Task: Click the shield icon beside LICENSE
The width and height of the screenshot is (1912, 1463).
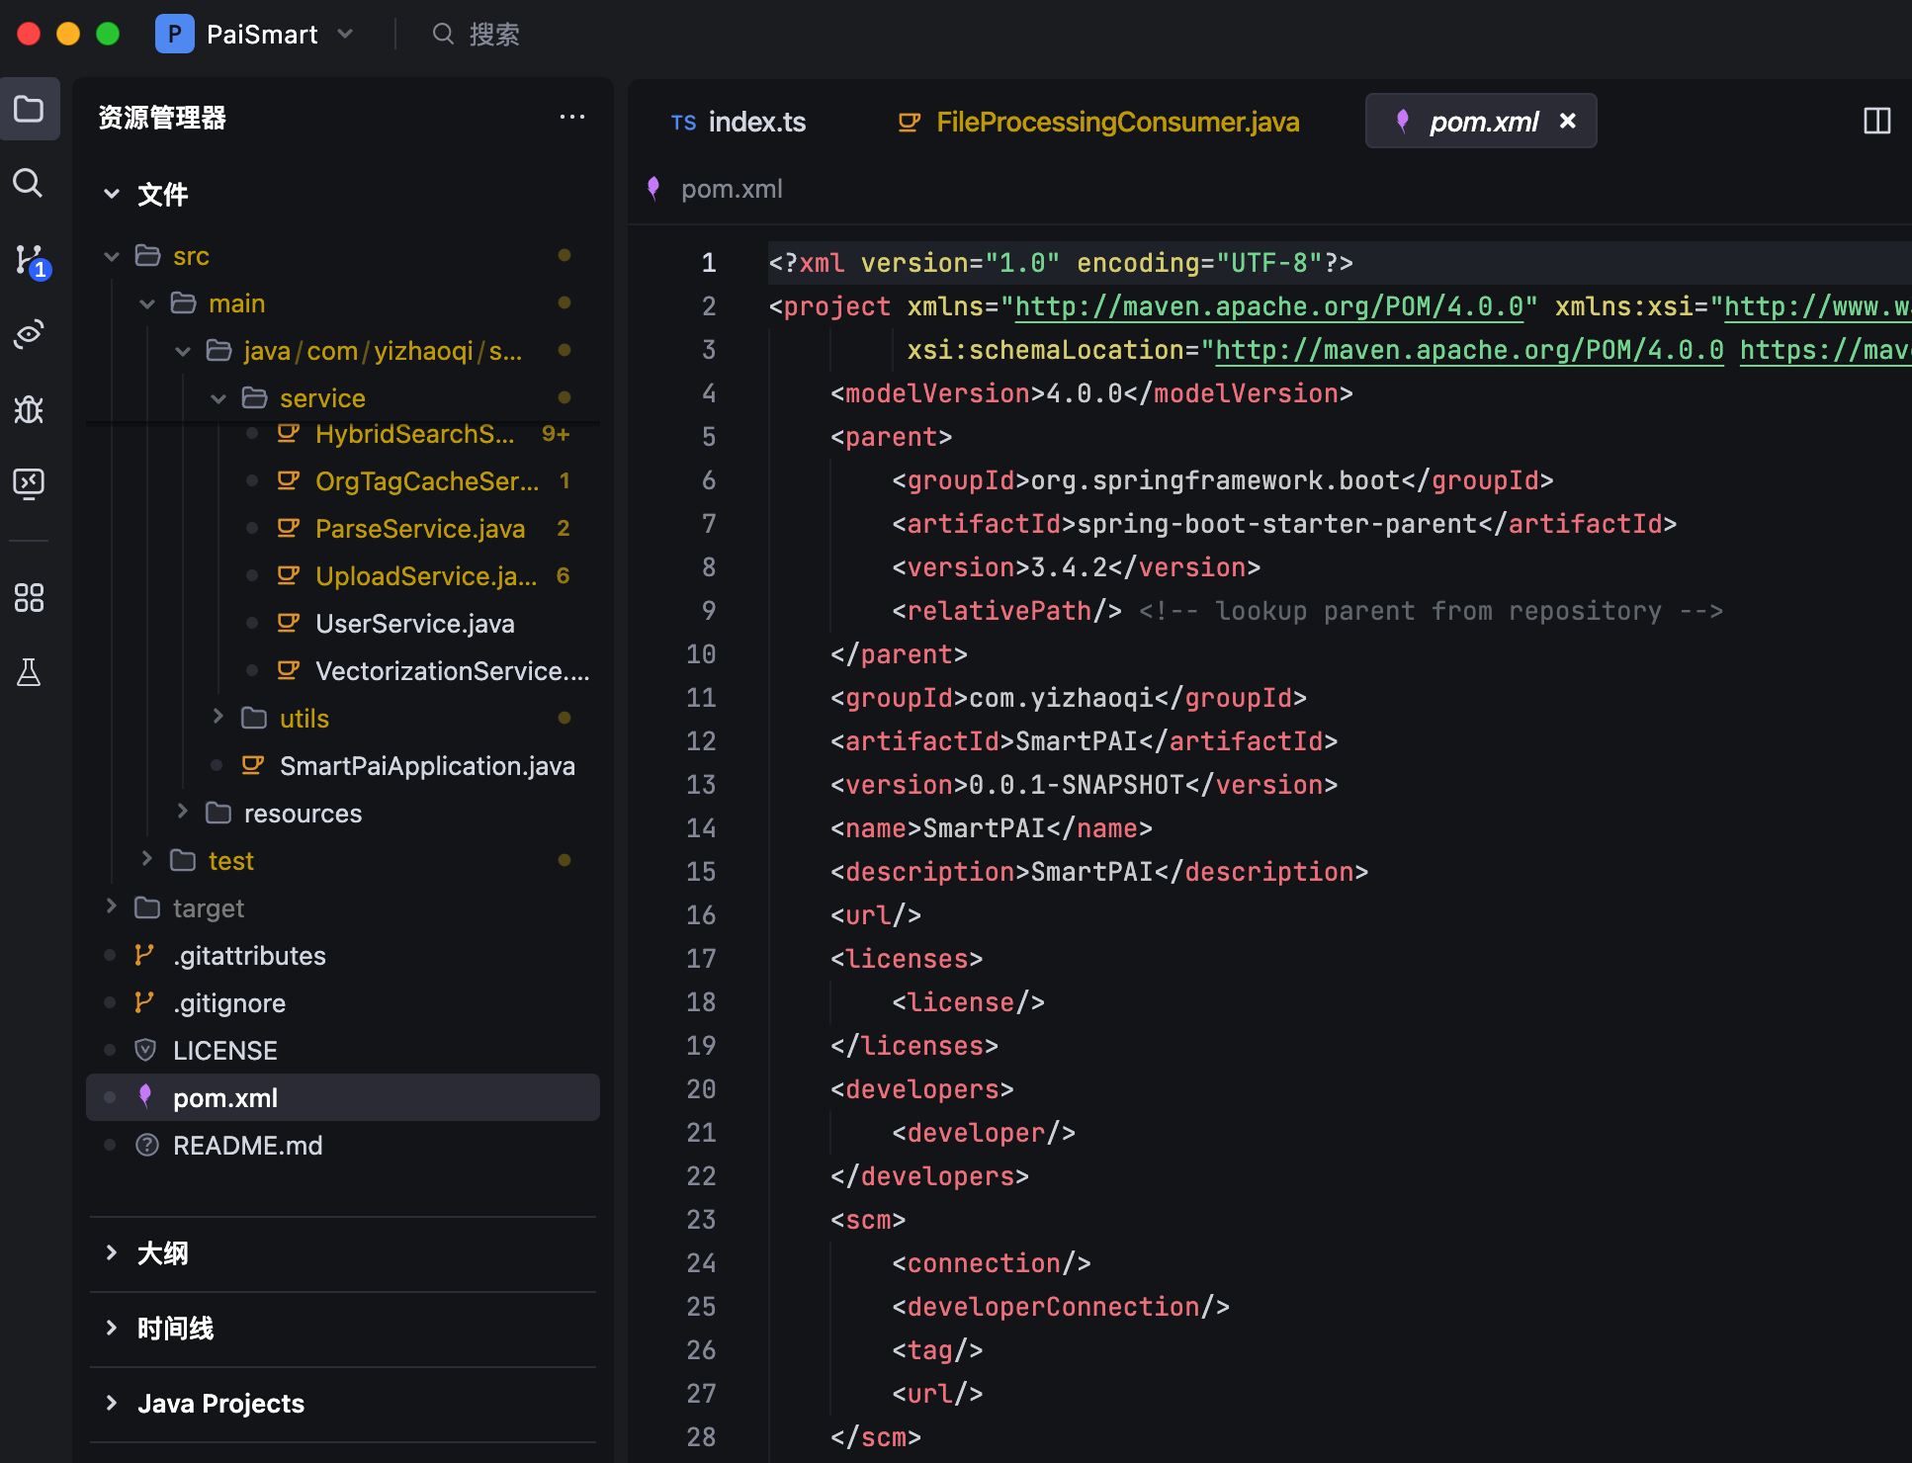Action: click(145, 1050)
